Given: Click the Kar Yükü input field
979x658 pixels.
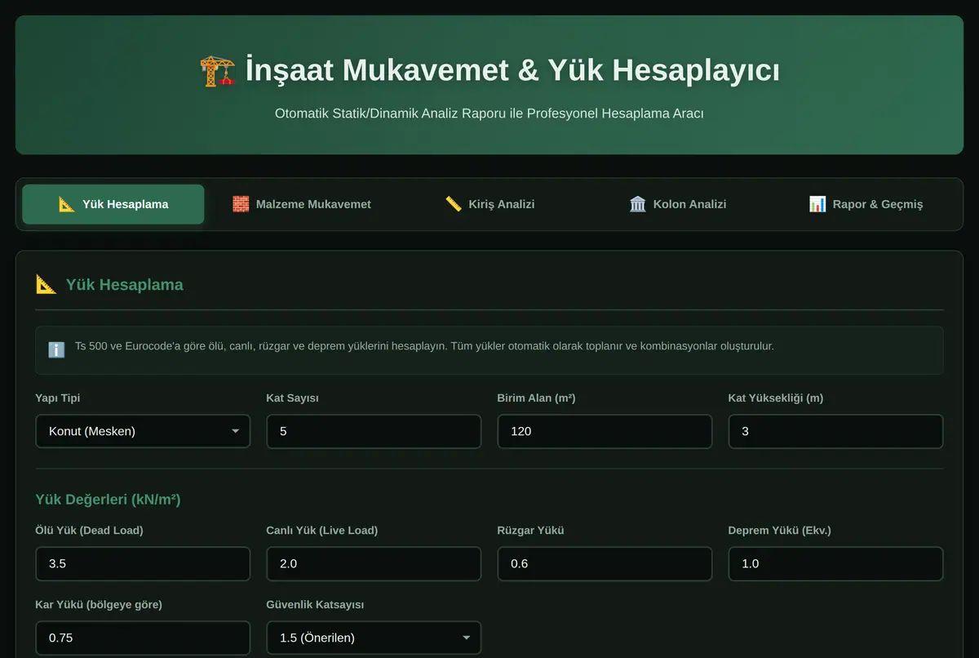Looking at the screenshot, I should (143, 638).
